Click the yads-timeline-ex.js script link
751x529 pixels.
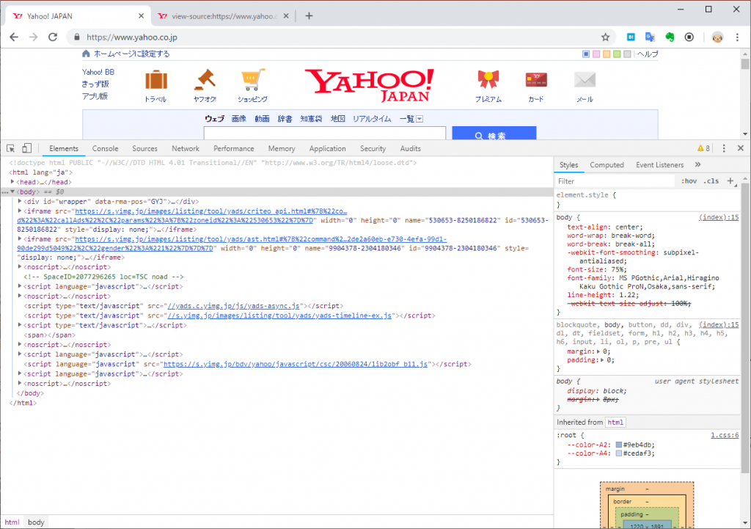(280, 315)
